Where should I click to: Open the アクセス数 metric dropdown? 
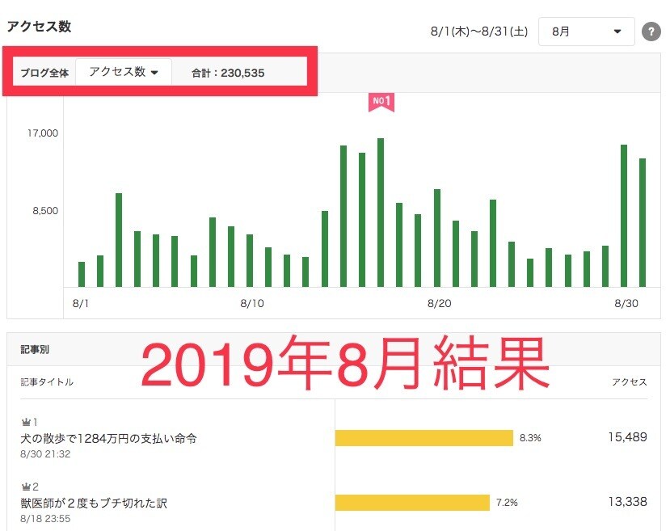click(x=124, y=72)
